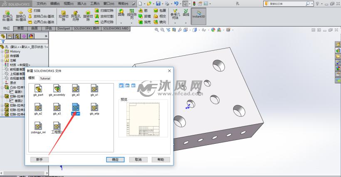
Task: Switch to the DimXpert tab
Action: pos(64,28)
